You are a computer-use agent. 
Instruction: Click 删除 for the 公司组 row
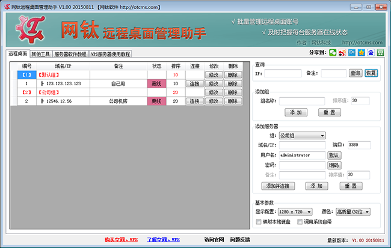pos(233,92)
